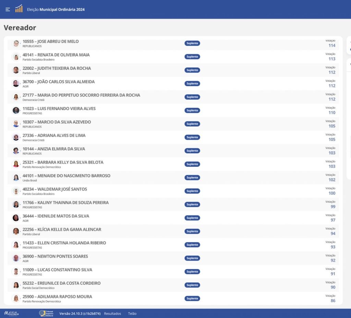Open the hamburger navigation menu
This screenshot has width=351, height=318.
click(x=8, y=9)
